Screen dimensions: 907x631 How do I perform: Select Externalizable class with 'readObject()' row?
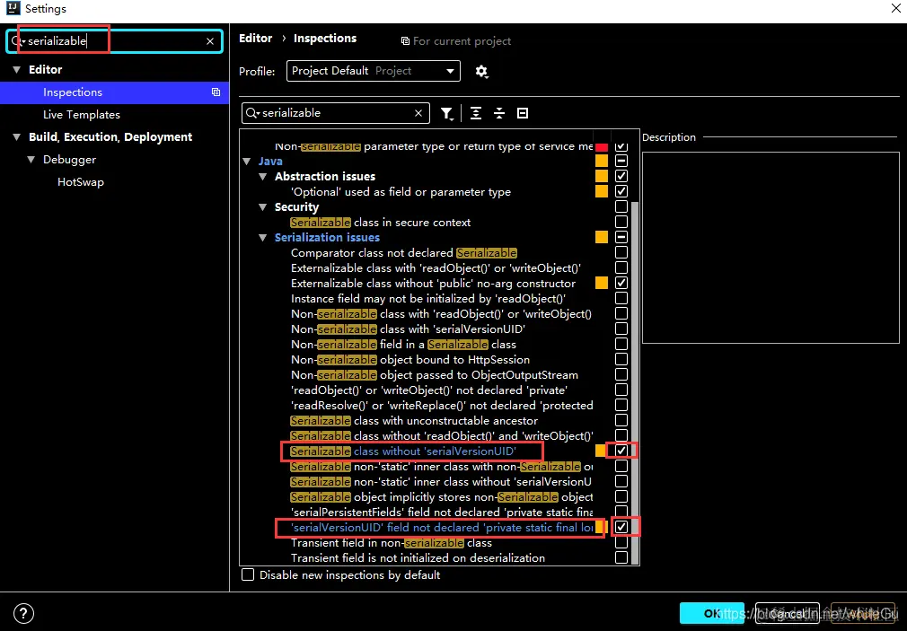click(436, 268)
